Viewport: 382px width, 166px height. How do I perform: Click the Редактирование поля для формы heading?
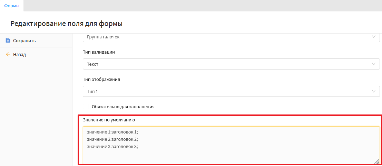67,24
